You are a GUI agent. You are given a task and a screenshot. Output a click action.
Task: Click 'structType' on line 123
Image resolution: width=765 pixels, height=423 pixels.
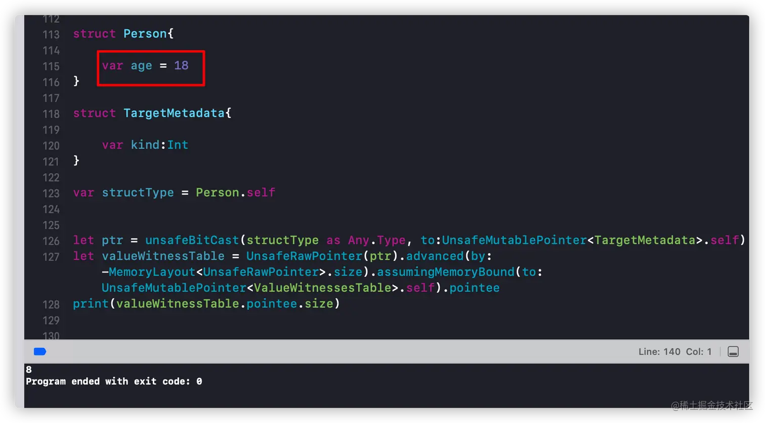click(x=138, y=193)
